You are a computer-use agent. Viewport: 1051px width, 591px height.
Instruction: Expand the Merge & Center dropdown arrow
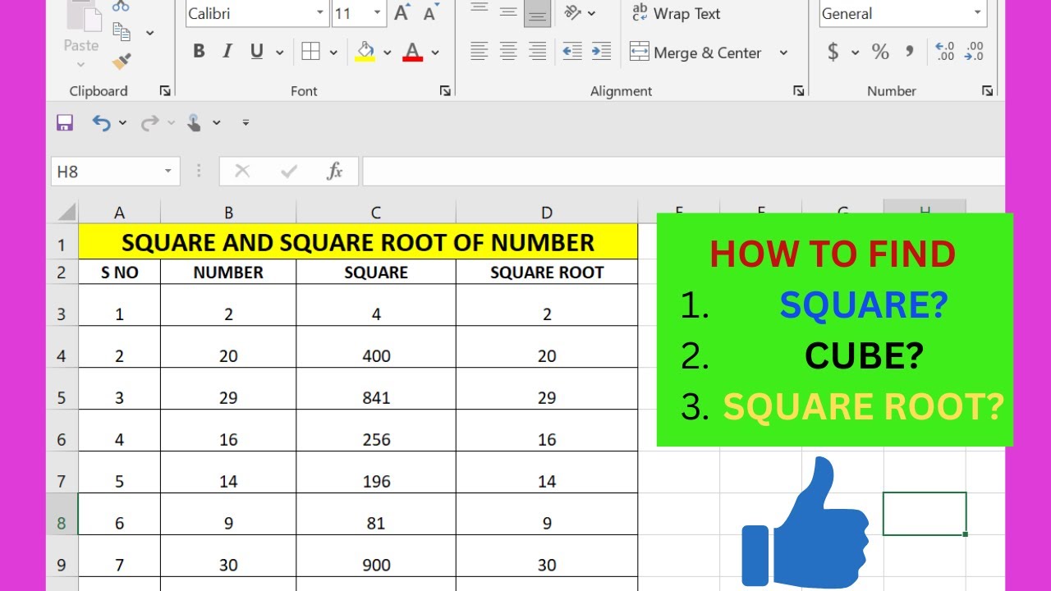click(x=783, y=53)
